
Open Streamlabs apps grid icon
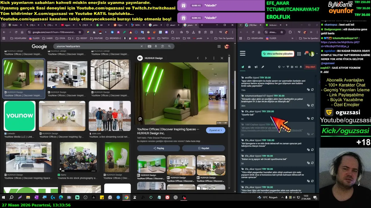pyautogui.click(x=299, y=54)
